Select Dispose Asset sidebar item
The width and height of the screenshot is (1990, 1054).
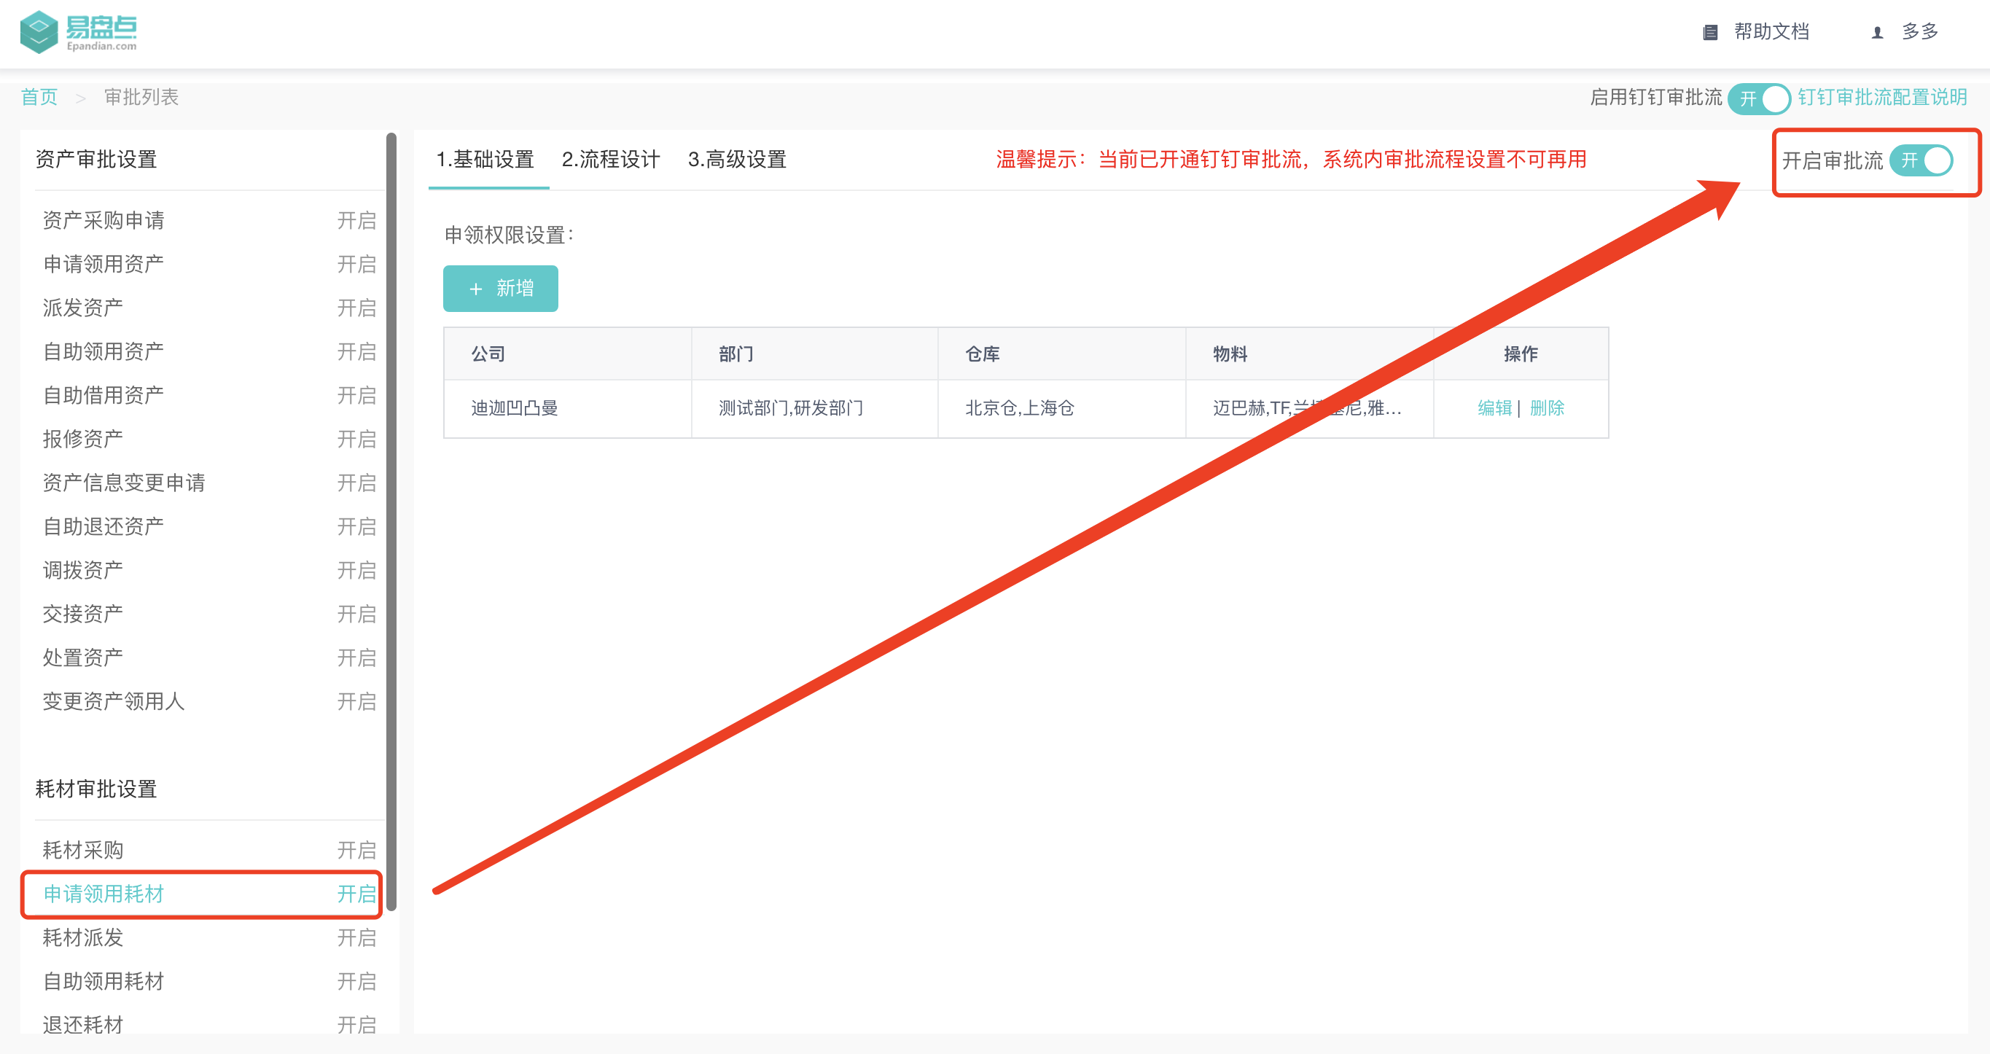[x=82, y=657]
